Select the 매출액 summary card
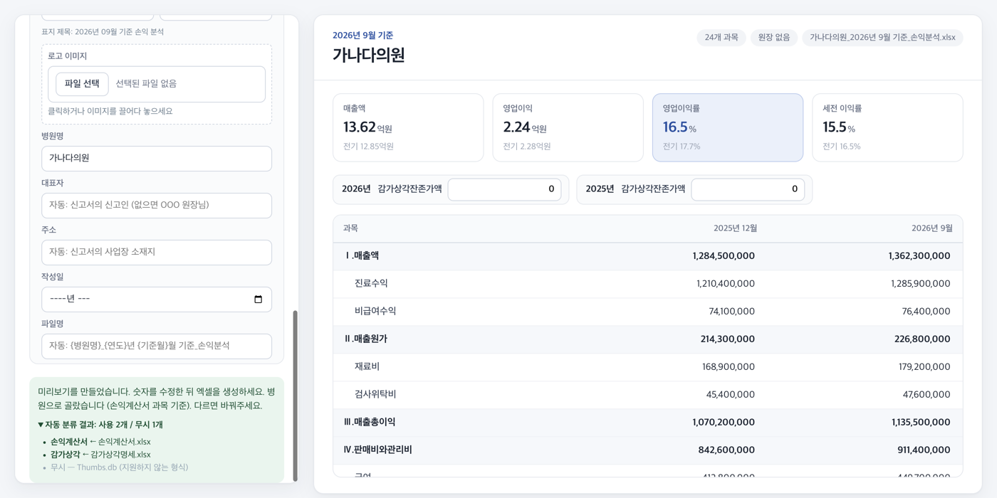997x498 pixels. pos(408,127)
